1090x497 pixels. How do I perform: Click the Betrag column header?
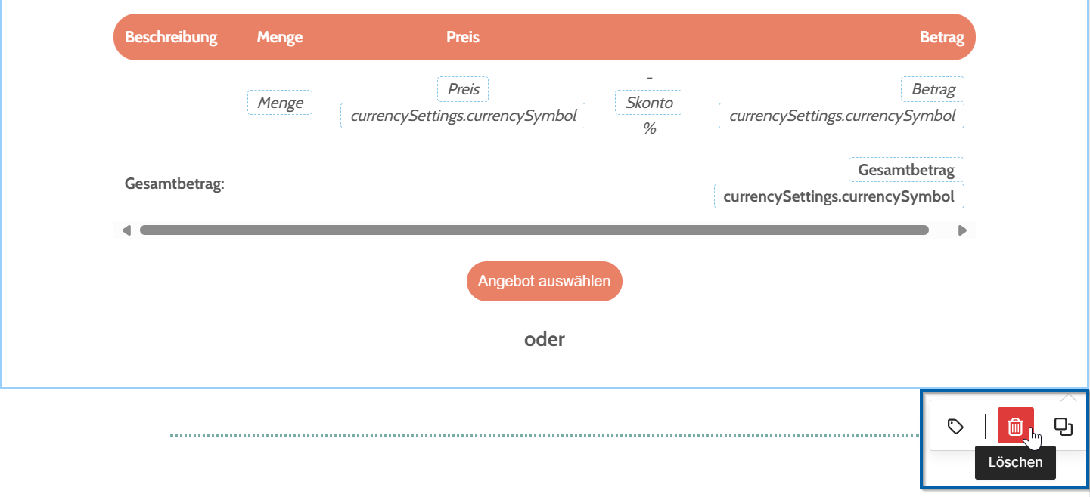942,37
